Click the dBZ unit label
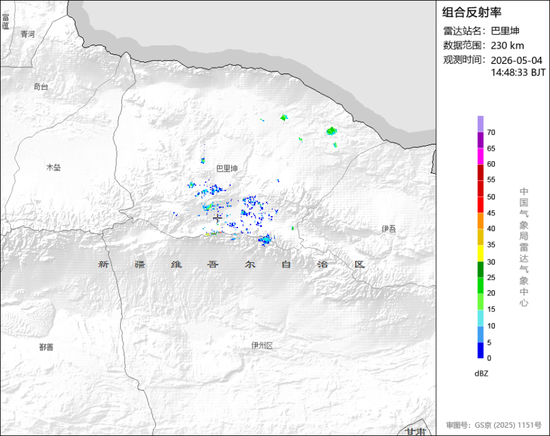The image size is (550, 436). (x=481, y=373)
